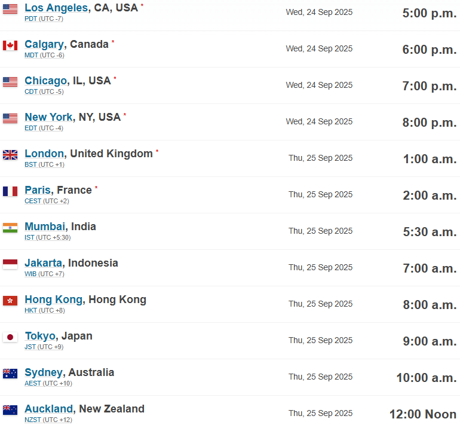Click the Indonesian flag beside Jakarta
The height and width of the screenshot is (428, 460).
[10, 264]
